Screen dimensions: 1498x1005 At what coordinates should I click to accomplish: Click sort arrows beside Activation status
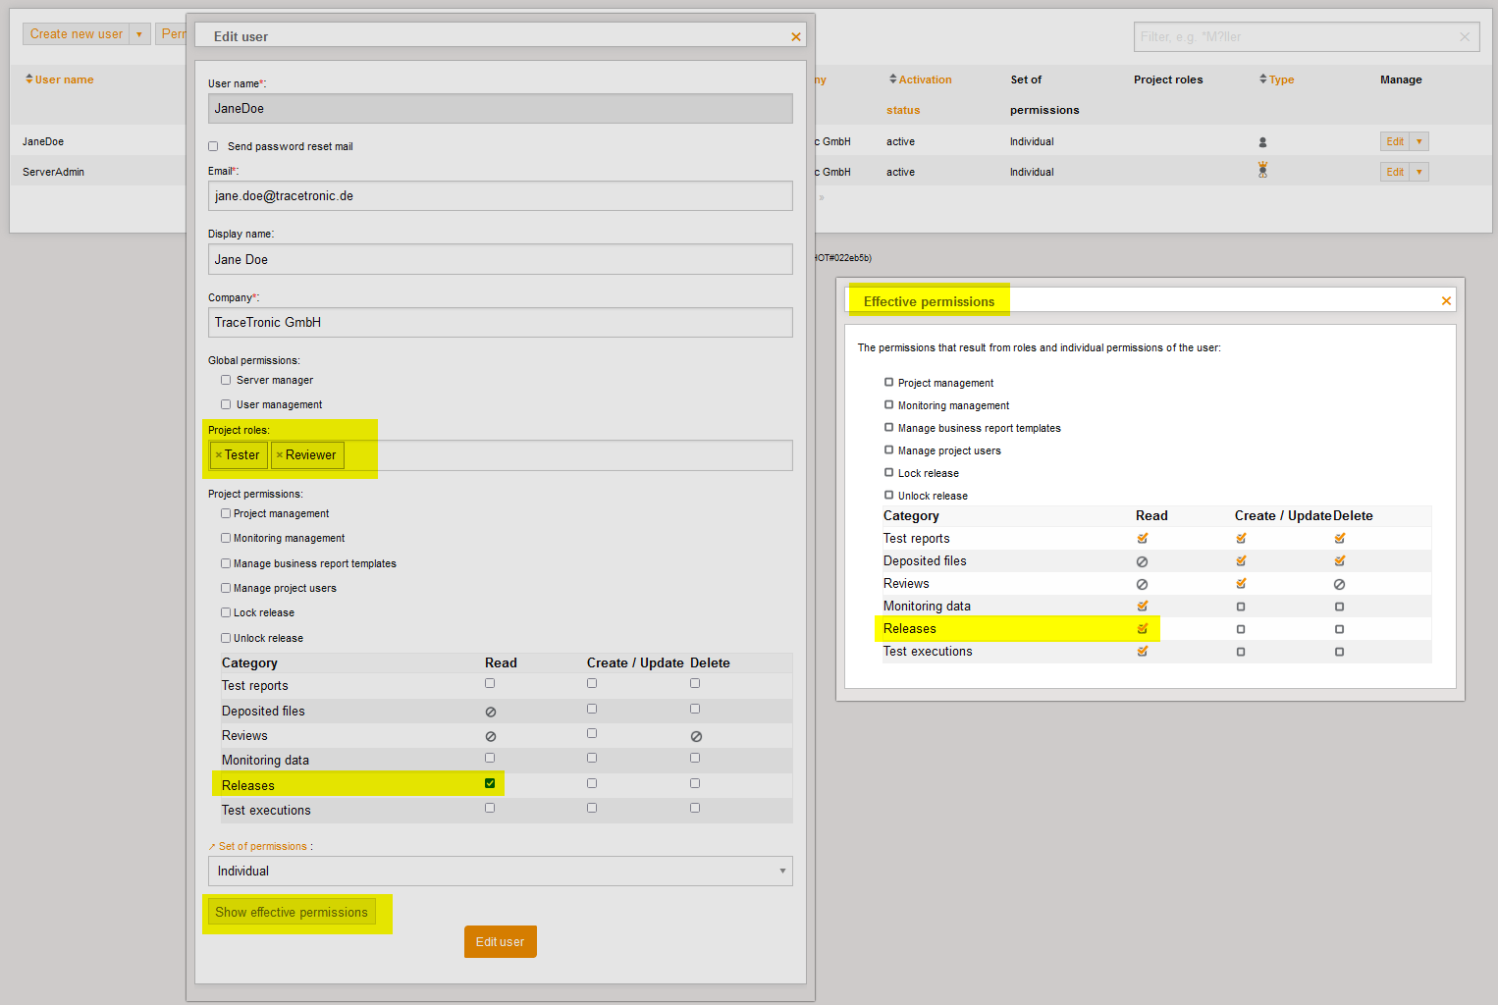click(892, 79)
